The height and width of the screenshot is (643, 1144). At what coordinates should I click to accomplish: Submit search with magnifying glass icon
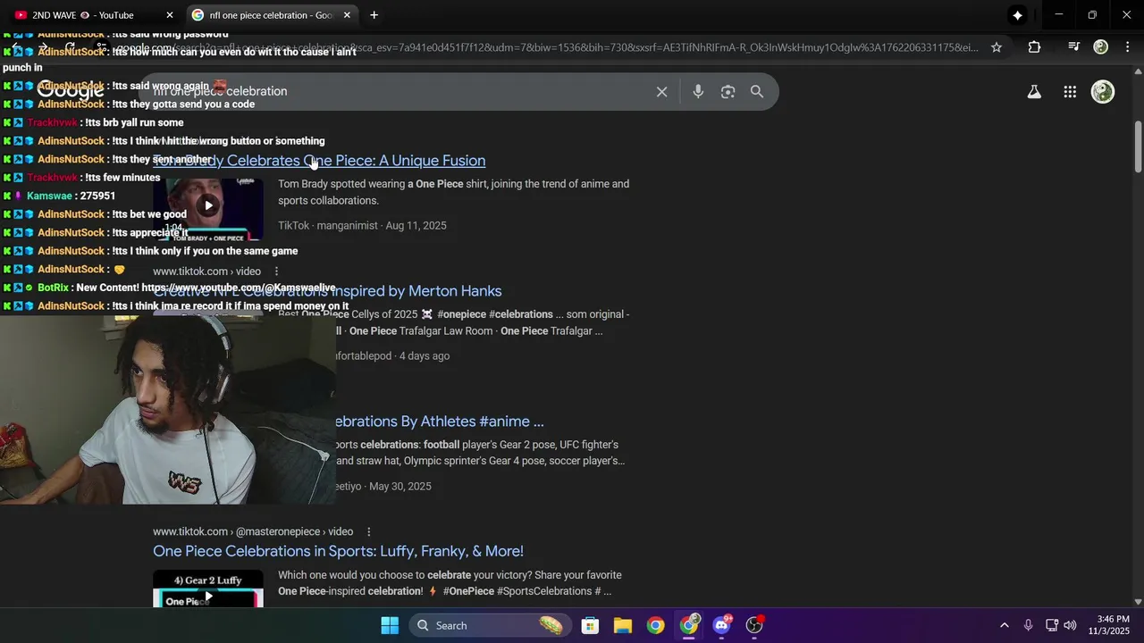pyautogui.click(x=757, y=91)
